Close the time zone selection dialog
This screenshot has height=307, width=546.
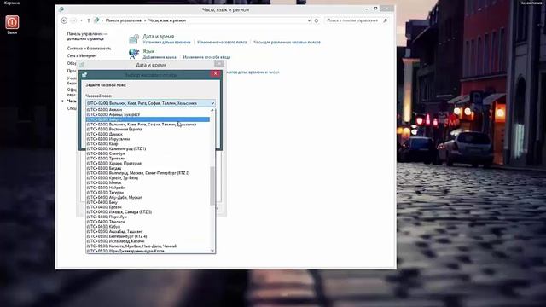(x=215, y=74)
